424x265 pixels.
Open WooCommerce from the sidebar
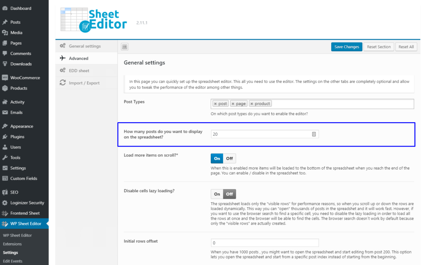(x=24, y=78)
